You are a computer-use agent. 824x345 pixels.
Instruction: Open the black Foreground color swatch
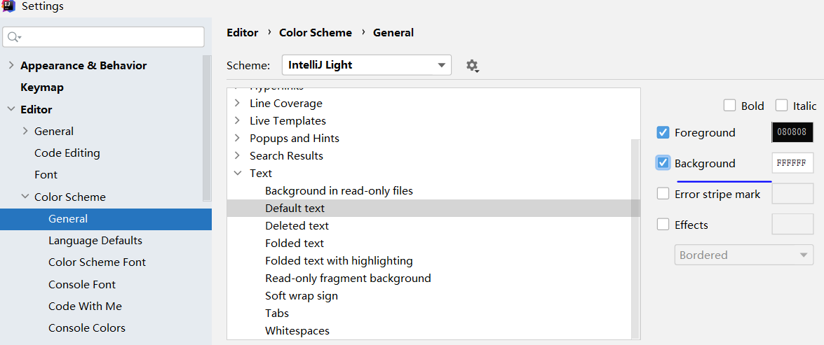(x=792, y=132)
